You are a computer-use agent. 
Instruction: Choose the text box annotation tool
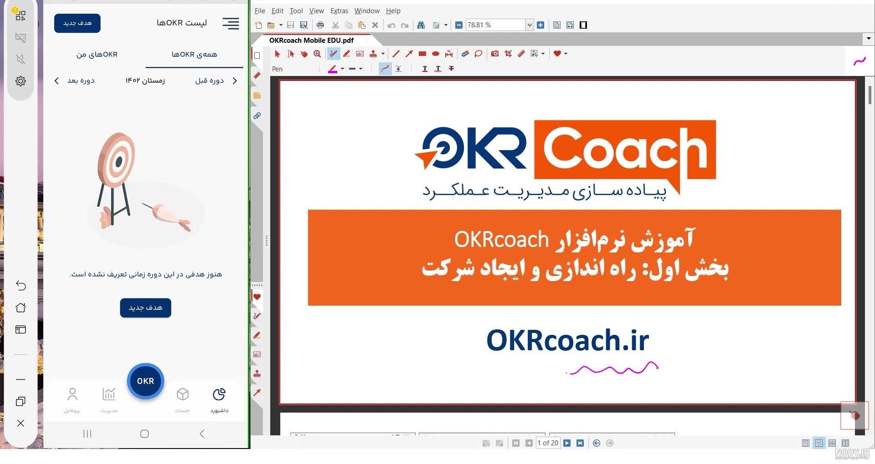(x=360, y=54)
